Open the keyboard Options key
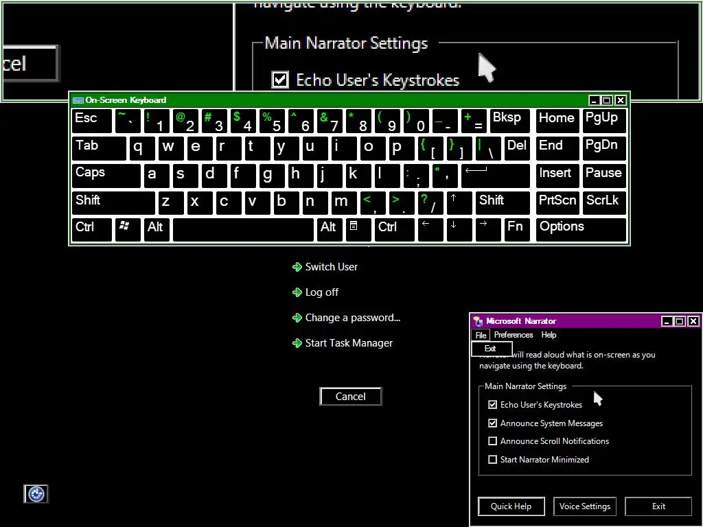 (x=581, y=230)
